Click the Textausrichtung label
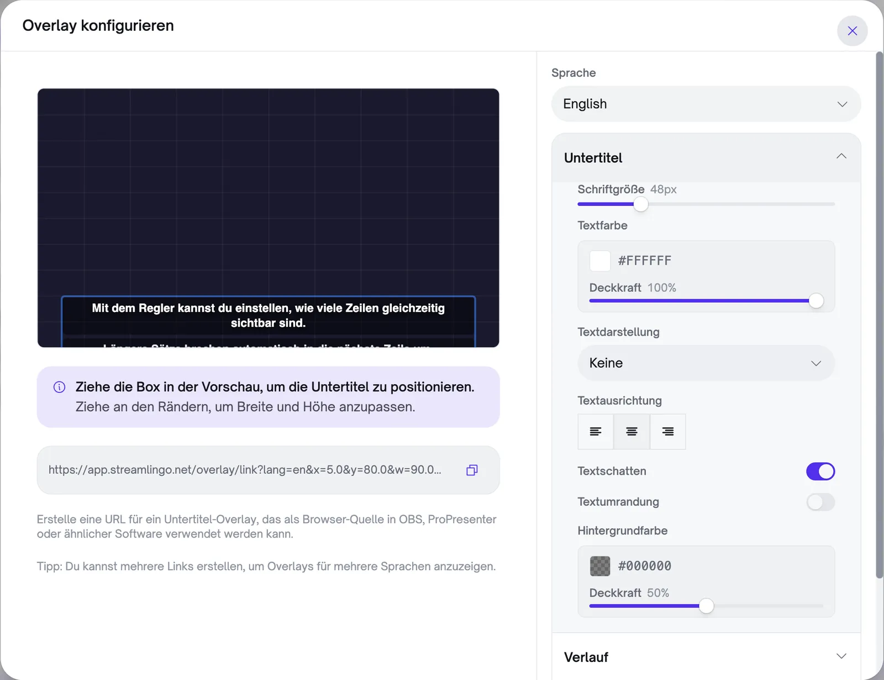 [x=619, y=401]
